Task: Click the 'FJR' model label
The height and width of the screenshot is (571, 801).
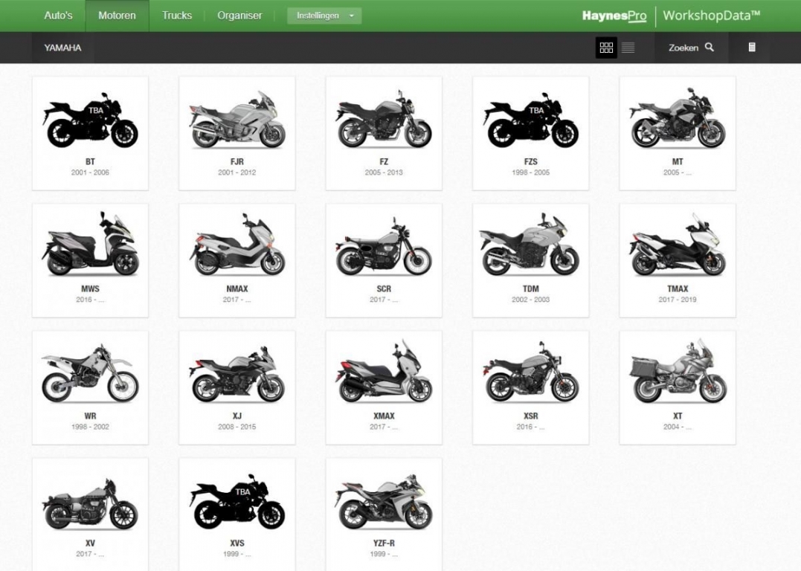Action: (237, 161)
